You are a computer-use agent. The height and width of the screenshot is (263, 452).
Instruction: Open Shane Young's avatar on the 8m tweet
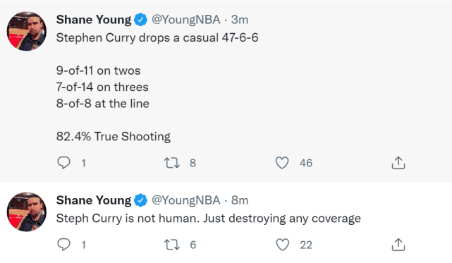pos(27,212)
